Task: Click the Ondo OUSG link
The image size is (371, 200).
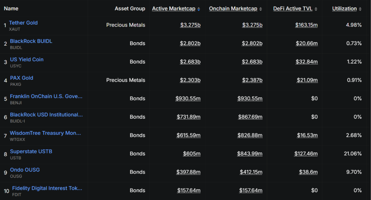Action: pos(25,170)
